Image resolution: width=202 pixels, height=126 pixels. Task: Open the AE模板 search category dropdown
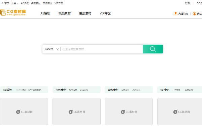[52, 49]
